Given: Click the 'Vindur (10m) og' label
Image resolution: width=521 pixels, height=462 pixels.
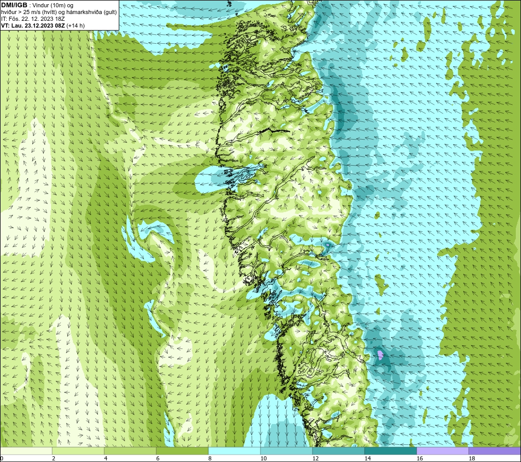Looking at the screenshot, I should 53,6.
